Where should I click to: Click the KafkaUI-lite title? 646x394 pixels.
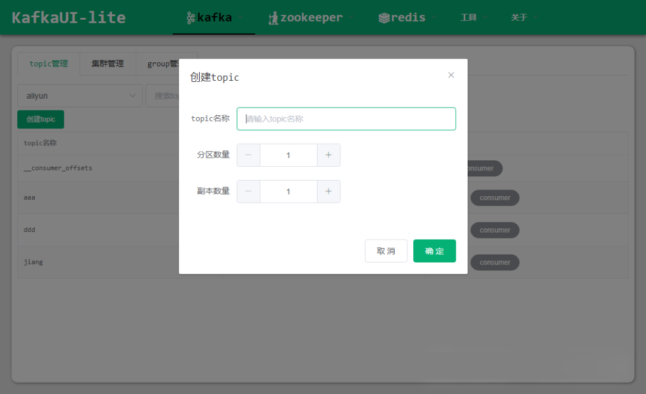coord(69,18)
